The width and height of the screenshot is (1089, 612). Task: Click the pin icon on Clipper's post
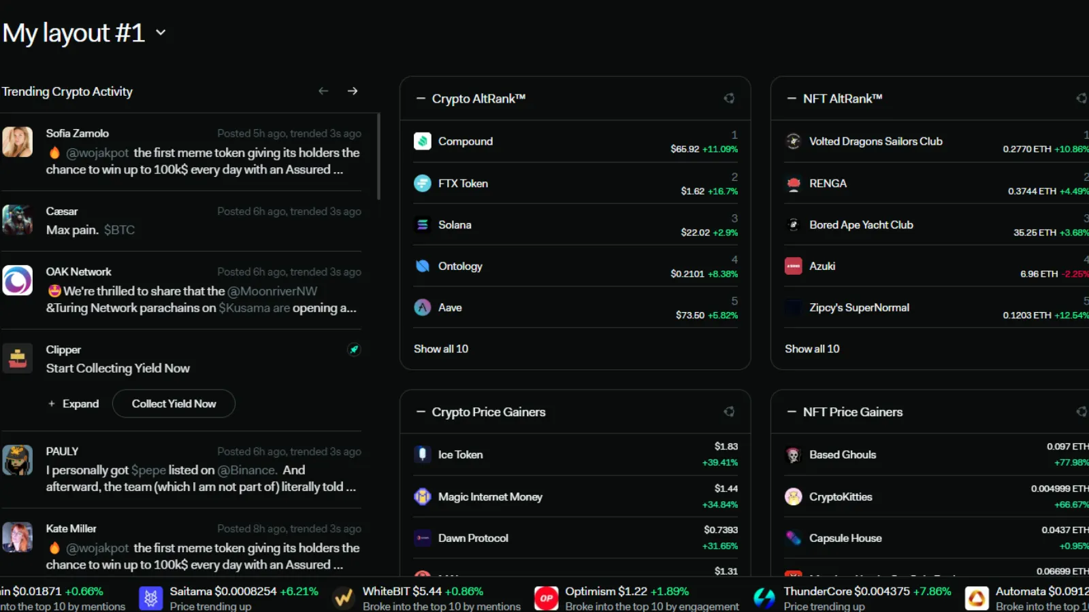[x=354, y=350]
